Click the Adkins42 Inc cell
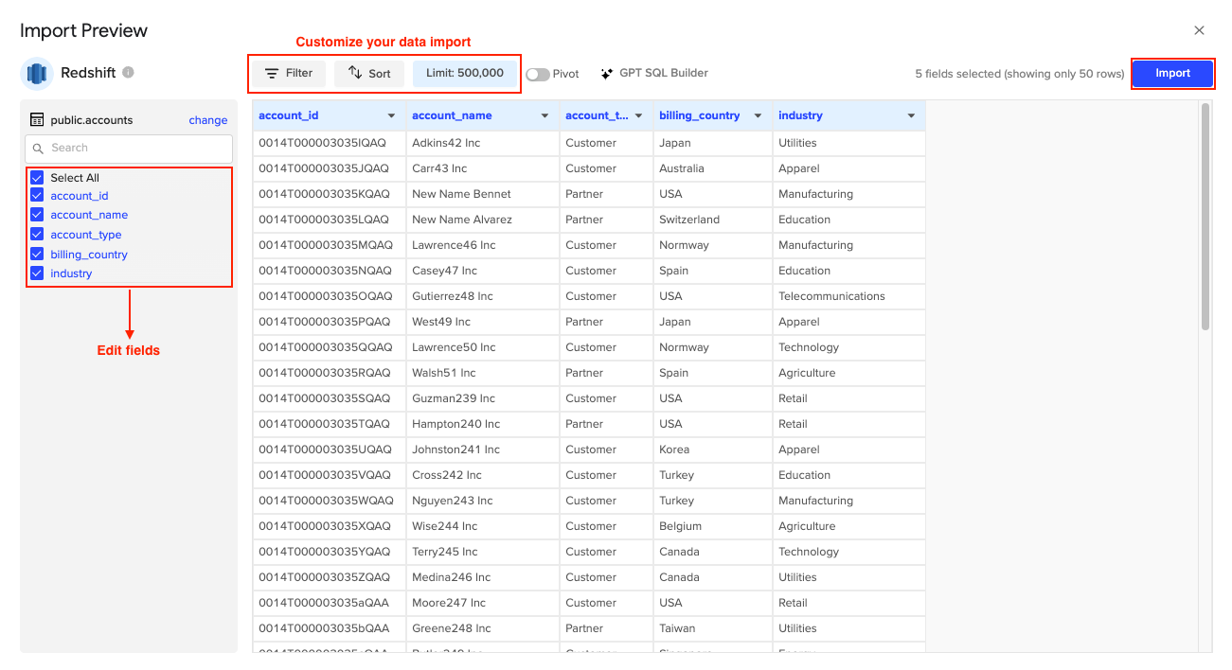The image size is (1232, 670). pyautogui.click(x=482, y=143)
